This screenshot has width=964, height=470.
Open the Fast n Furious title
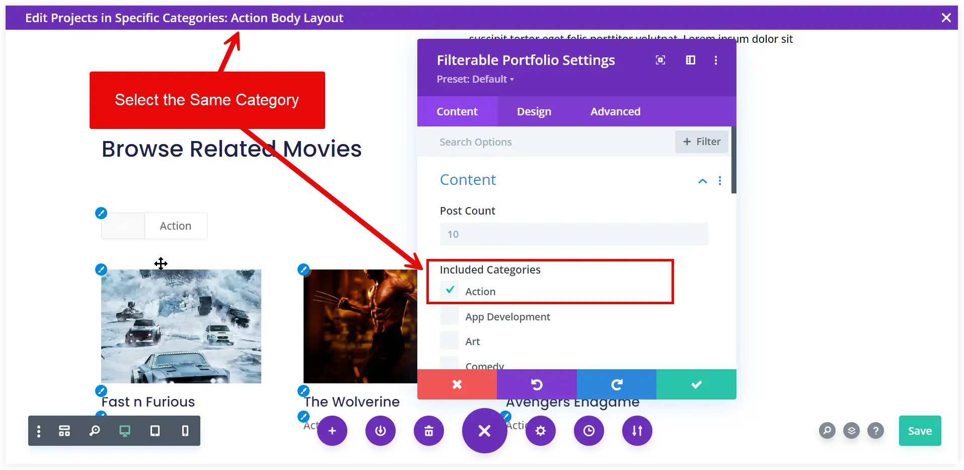(148, 402)
